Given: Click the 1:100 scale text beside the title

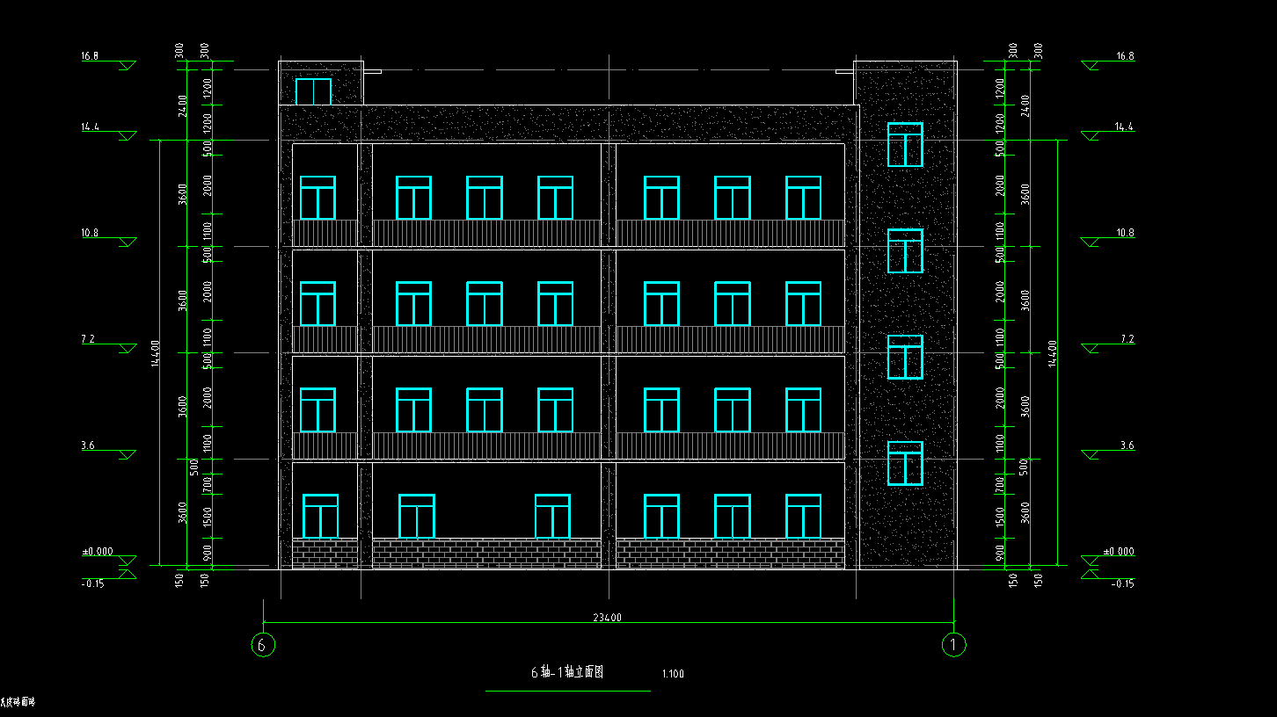Looking at the screenshot, I should [x=672, y=675].
